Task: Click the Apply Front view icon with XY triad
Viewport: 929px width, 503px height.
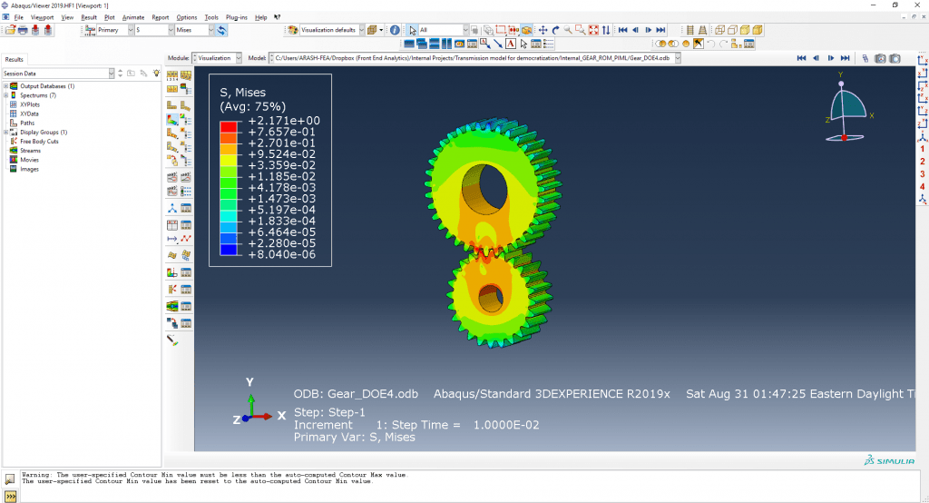Action: (923, 60)
